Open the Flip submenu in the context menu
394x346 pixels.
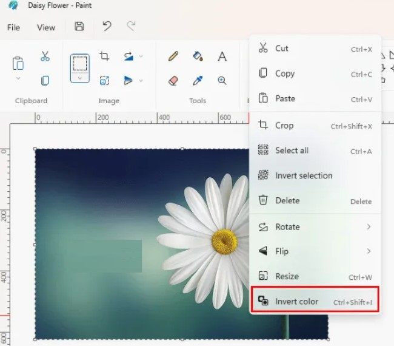click(315, 251)
